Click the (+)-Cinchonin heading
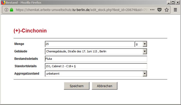 coord(30,31)
